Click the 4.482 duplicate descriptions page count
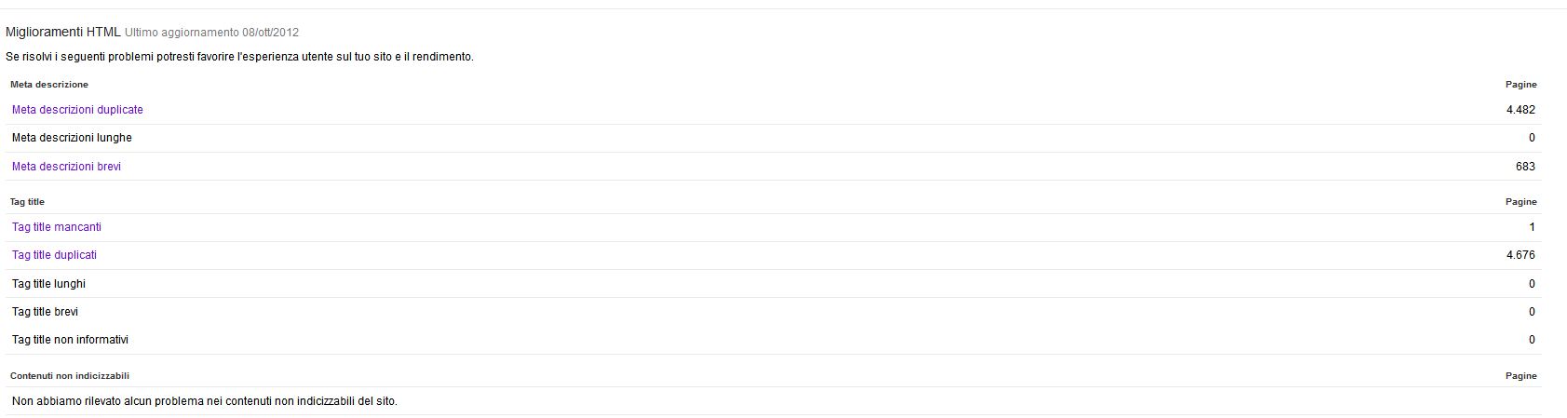Screen dimensions: 1567x418 (x=1520, y=110)
